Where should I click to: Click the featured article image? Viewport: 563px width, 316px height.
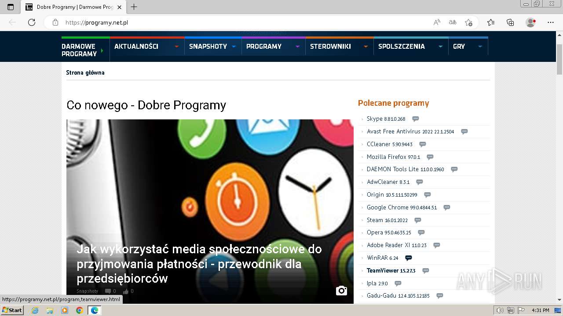coord(210,211)
